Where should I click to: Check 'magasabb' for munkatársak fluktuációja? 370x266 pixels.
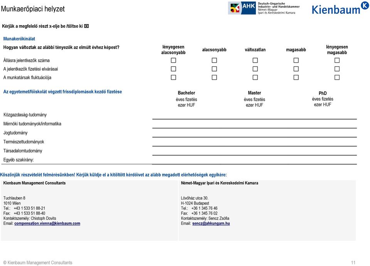click(296, 77)
